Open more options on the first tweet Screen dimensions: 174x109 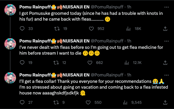click(166, 7)
